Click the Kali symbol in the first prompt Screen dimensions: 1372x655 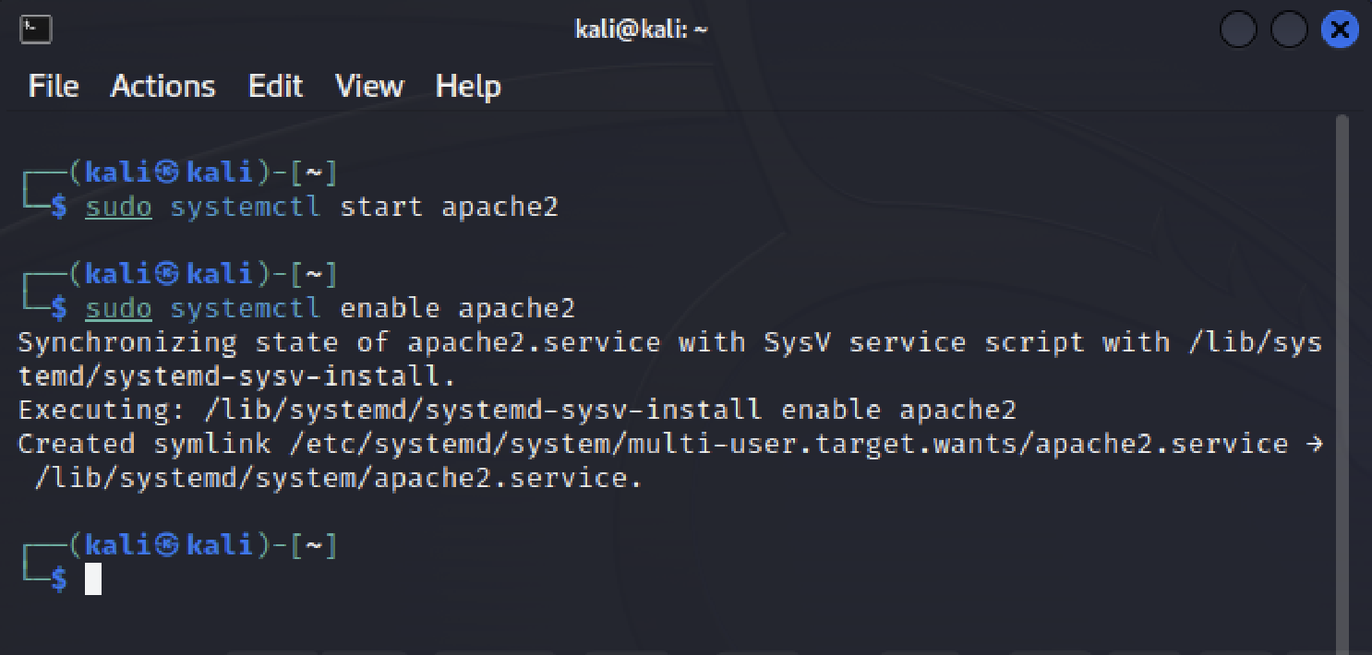point(166,173)
